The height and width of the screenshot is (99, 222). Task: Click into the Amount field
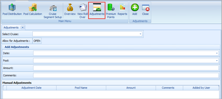coord(126,68)
